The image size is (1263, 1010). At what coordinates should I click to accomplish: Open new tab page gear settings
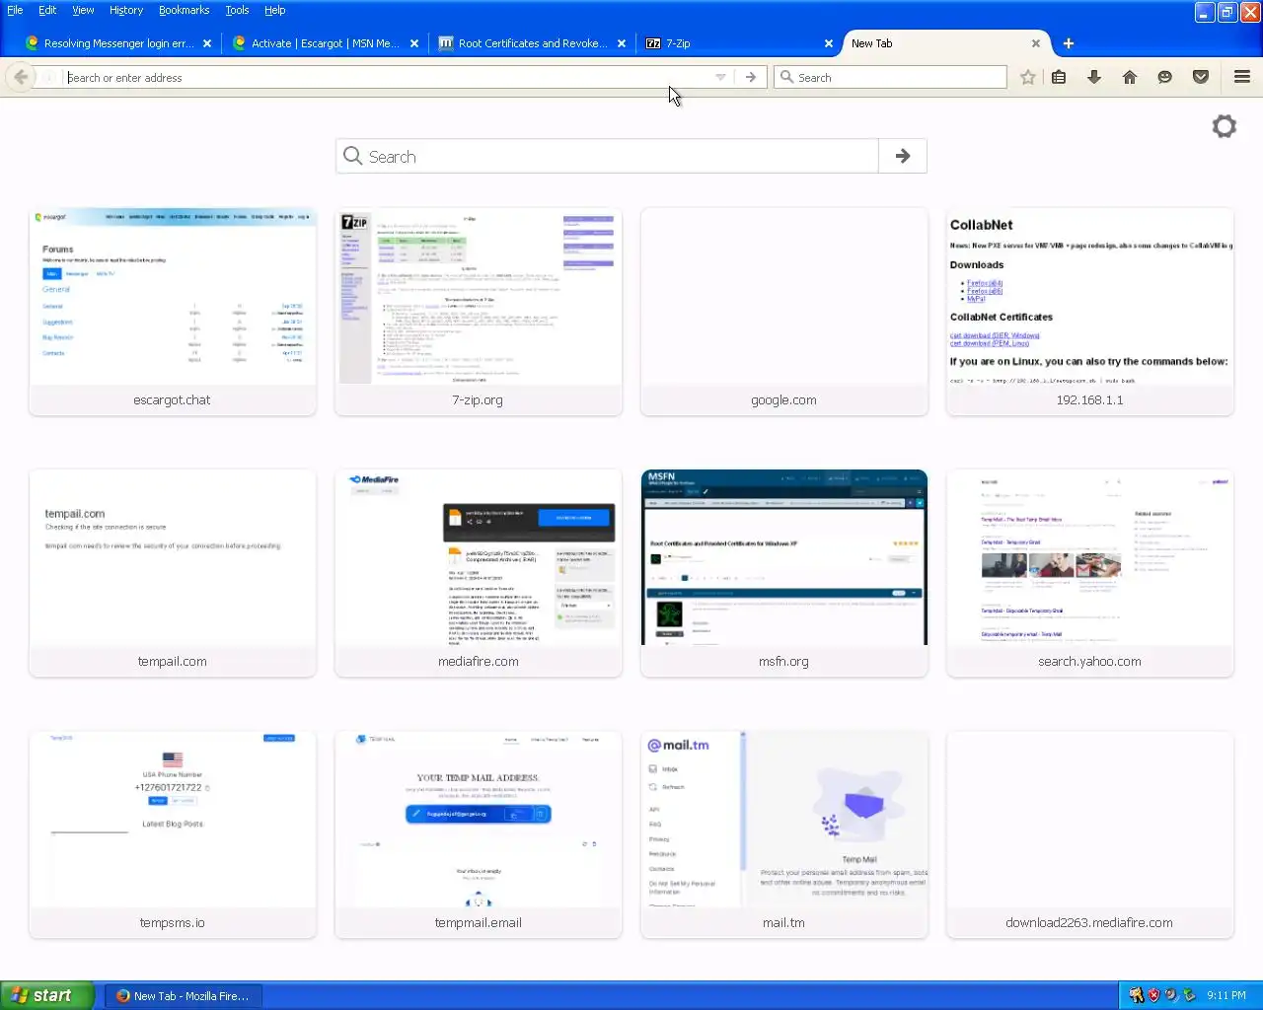click(x=1225, y=126)
